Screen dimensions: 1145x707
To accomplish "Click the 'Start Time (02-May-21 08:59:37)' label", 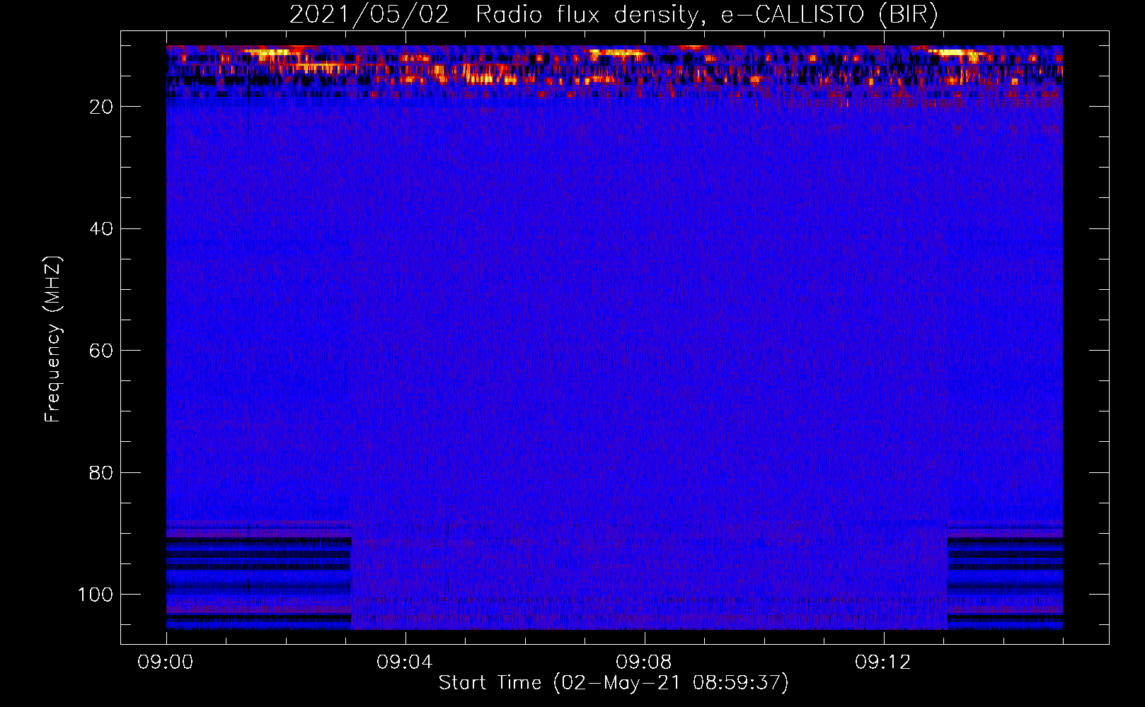I will [614, 683].
